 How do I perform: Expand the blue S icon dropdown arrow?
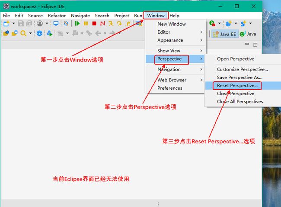[250, 23]
